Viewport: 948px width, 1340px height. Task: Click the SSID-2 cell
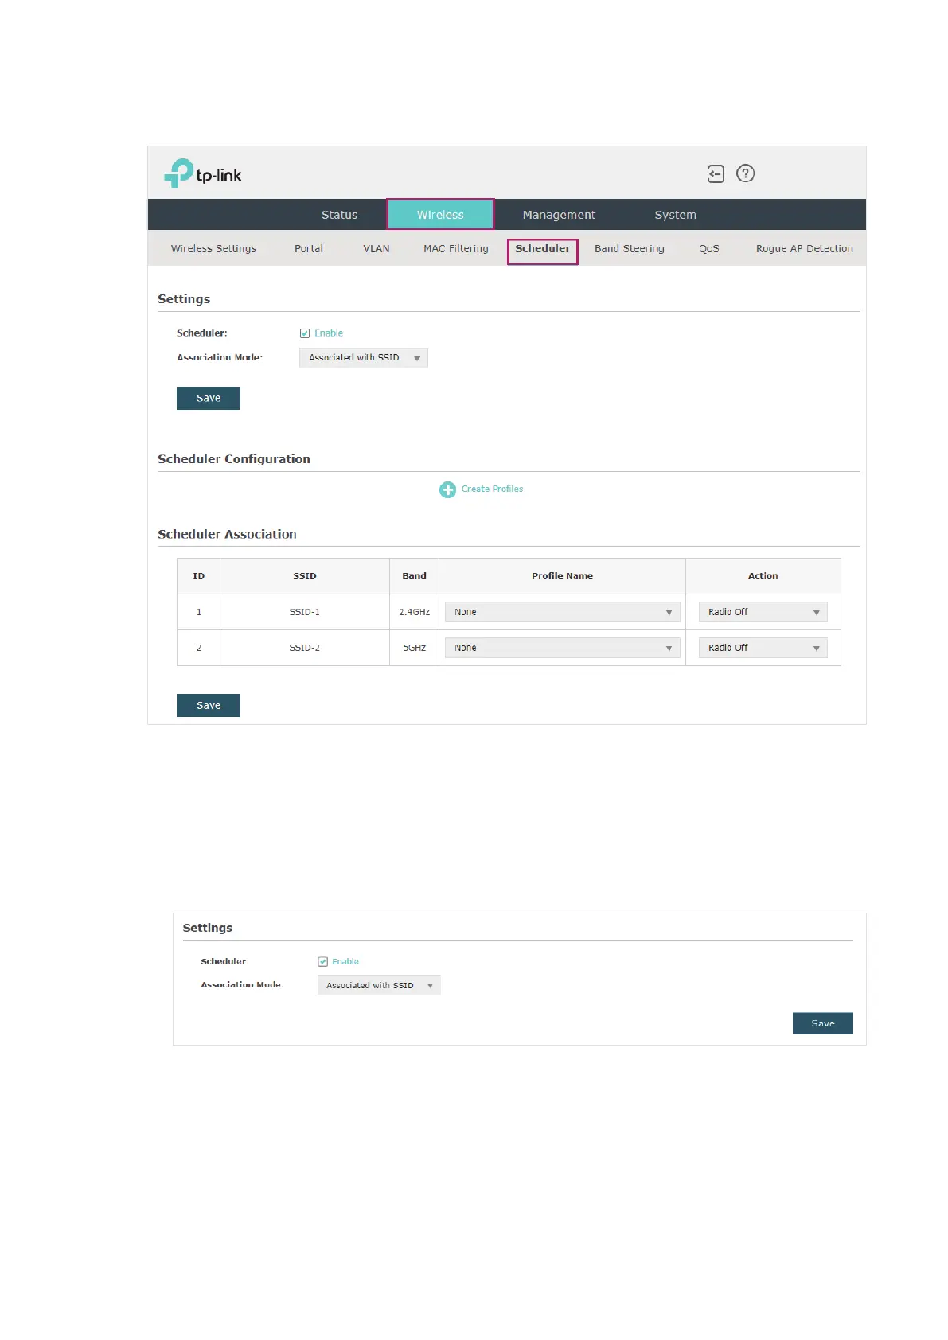pyautogui.click(x=305, y=648)
